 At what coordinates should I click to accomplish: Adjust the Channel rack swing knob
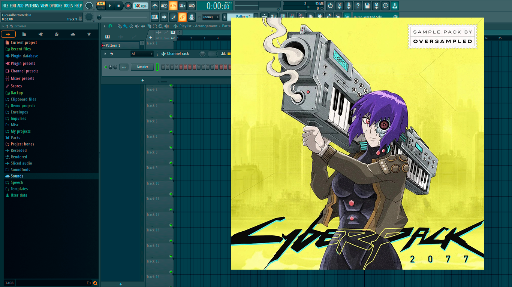203,54
